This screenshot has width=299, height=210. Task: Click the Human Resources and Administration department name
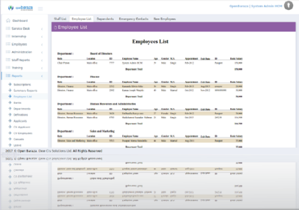click(113, 104)
